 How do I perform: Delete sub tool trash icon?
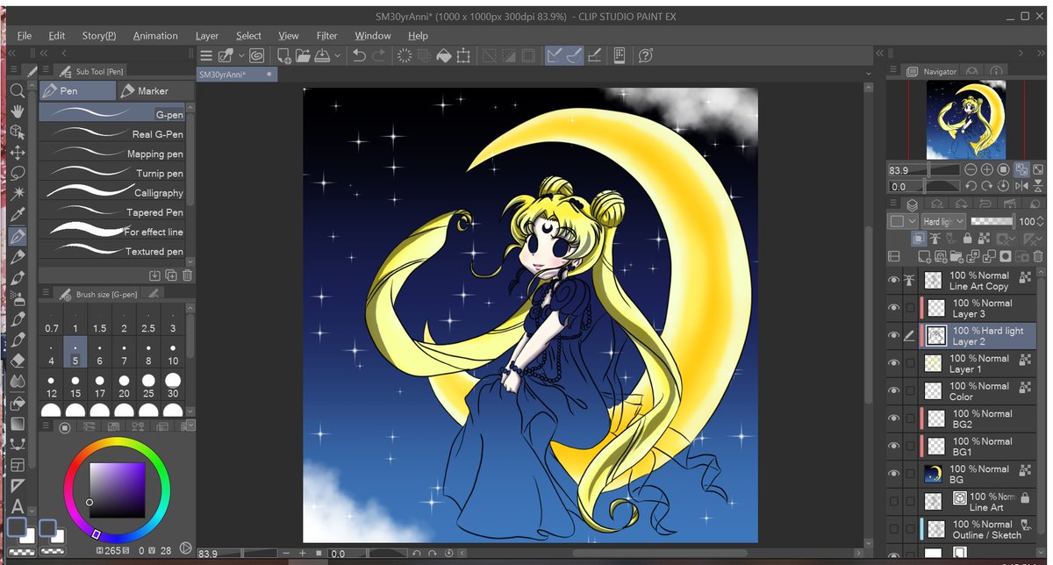pyautogui.click(x=187, y=275)
